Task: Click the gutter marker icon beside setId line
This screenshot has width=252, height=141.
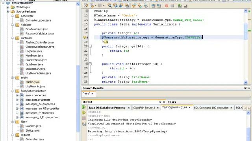Action: (87, 64)
